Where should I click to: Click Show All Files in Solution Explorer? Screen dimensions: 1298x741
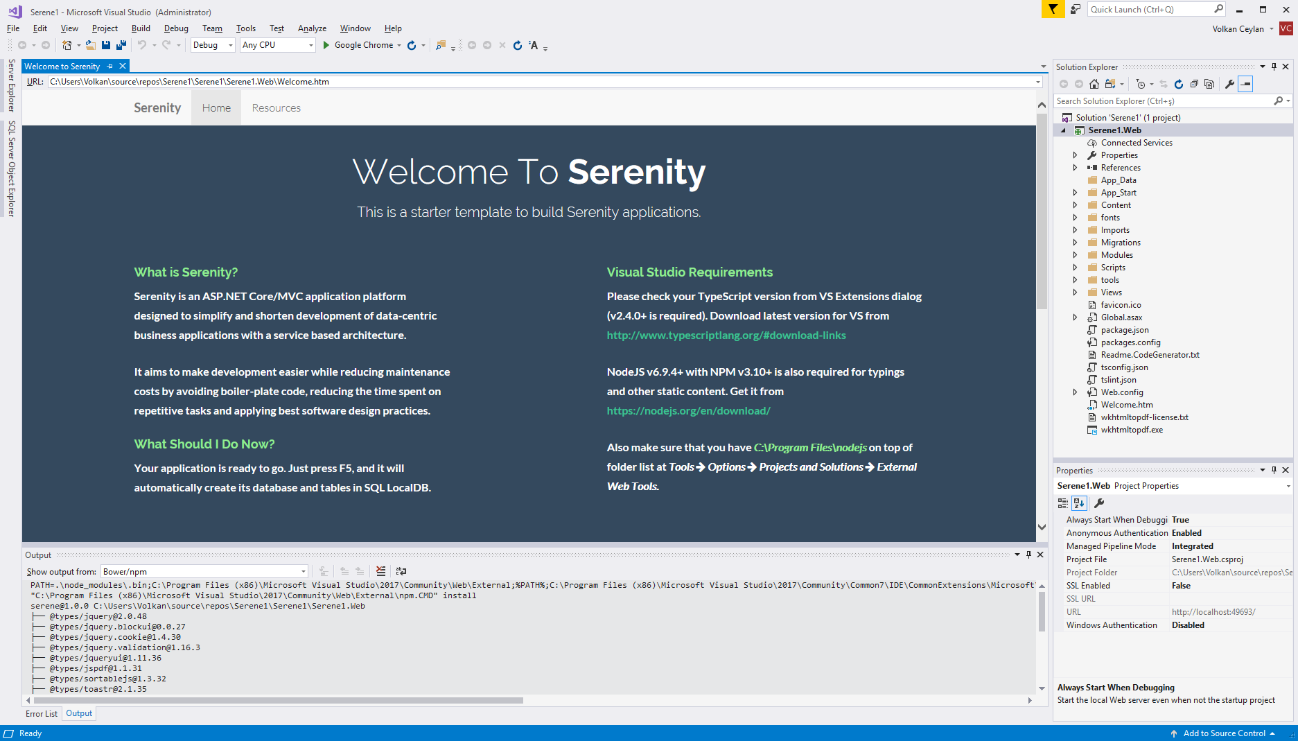pyautogui.click(x=1209, y=84)
